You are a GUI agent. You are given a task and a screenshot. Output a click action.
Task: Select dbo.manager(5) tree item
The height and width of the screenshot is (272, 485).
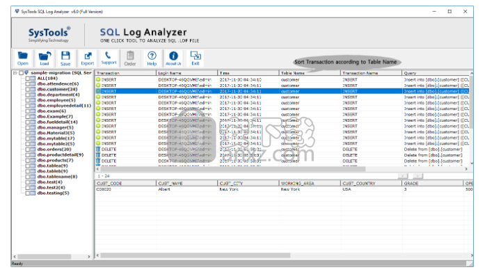pyautogui.click(x=55, y=127)
